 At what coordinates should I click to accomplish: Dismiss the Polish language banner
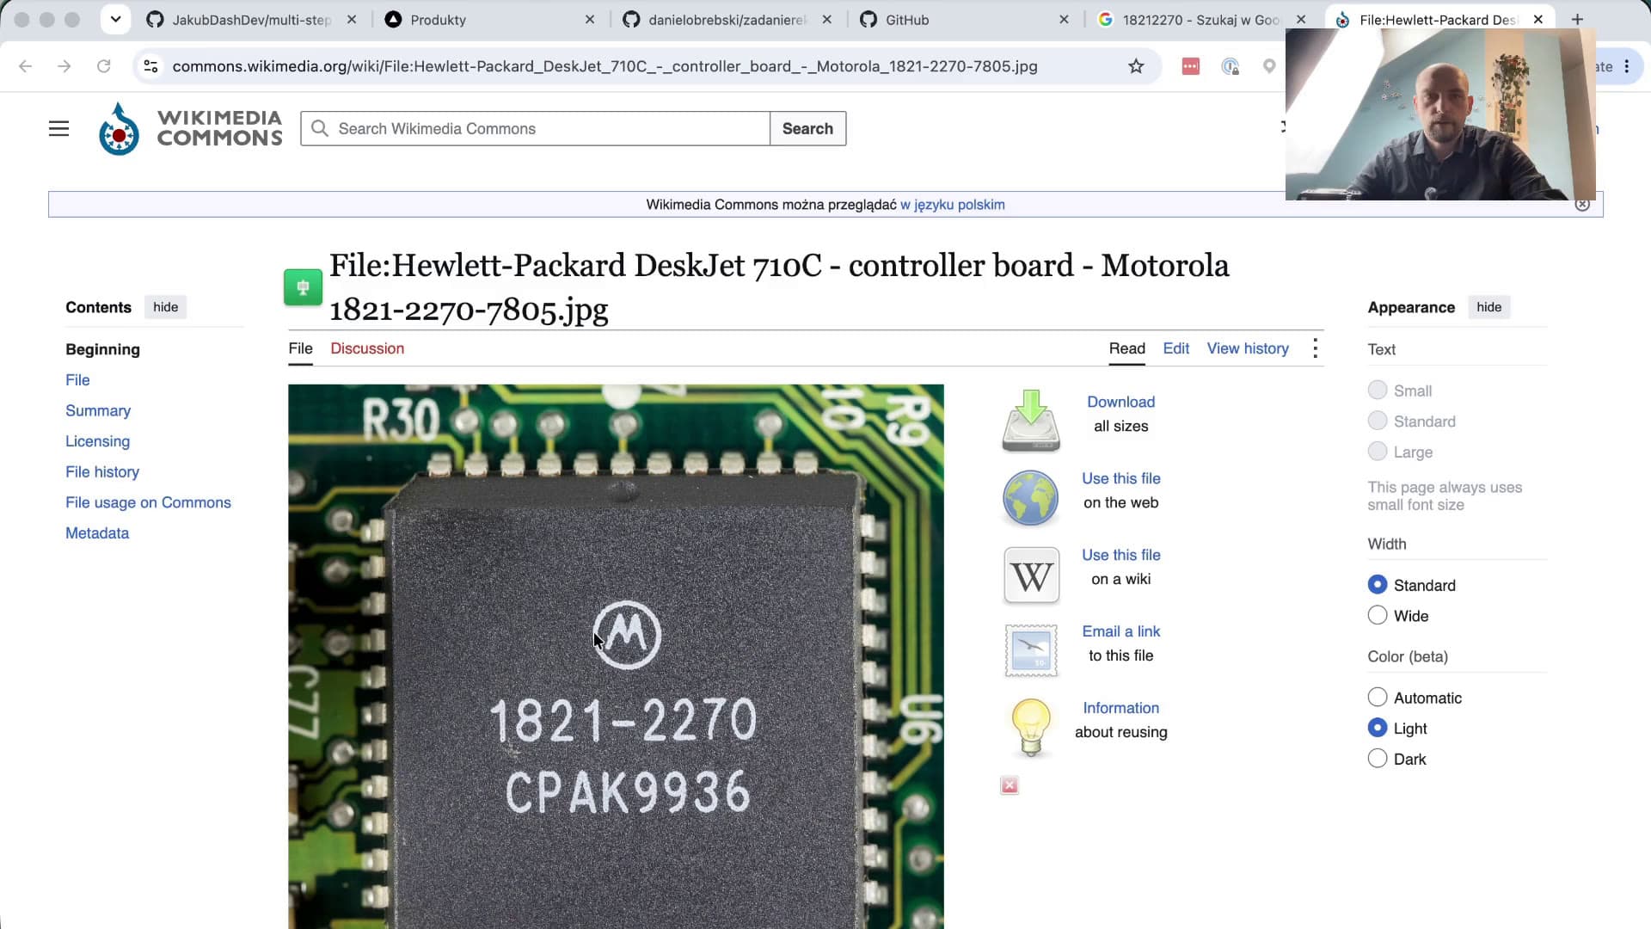pyautogui.click(x=1582, y=205)
